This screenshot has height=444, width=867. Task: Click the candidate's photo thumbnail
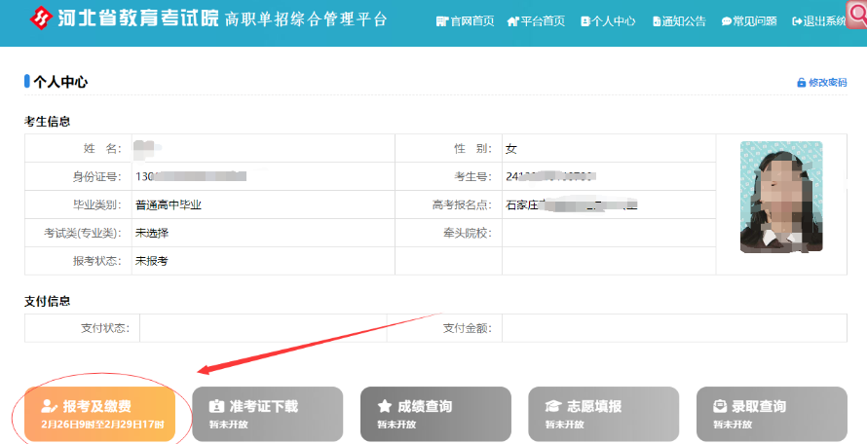pyautogui.click(x=780, y=198)
